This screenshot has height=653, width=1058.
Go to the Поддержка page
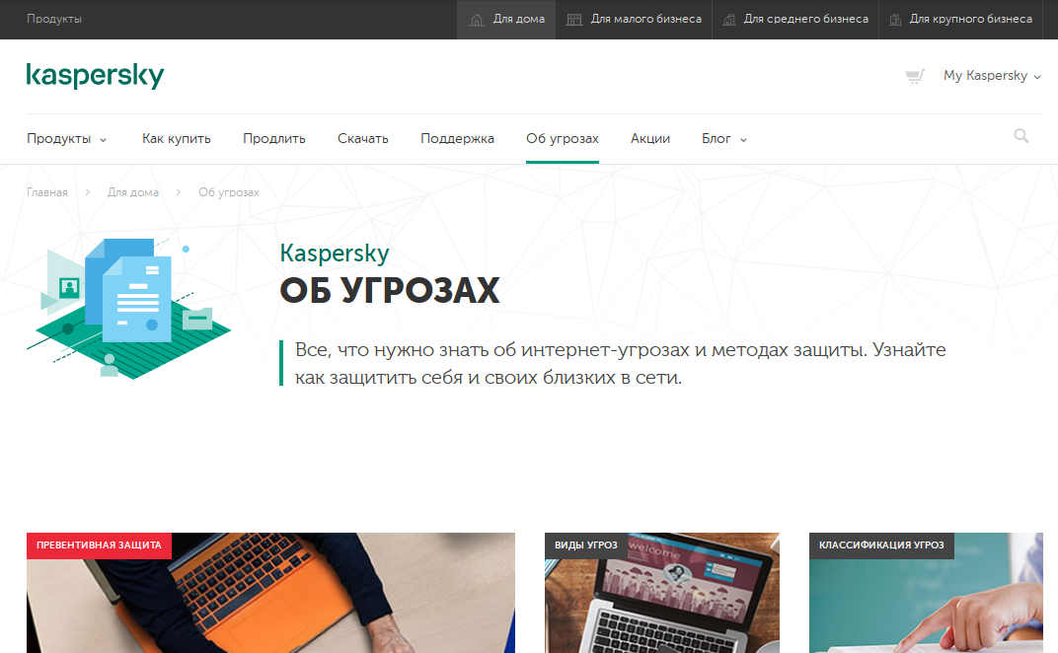[457, 139]
